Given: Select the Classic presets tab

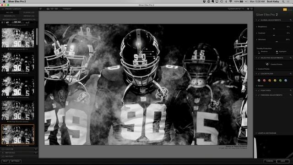Looking at the screenshot, I should click(28, 12).
